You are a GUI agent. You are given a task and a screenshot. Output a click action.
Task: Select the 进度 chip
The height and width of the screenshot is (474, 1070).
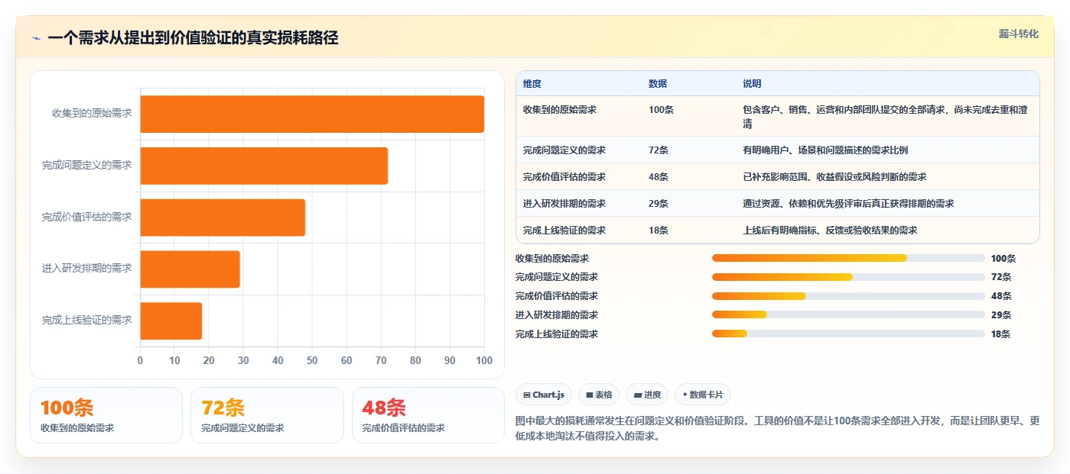(647, 395)
